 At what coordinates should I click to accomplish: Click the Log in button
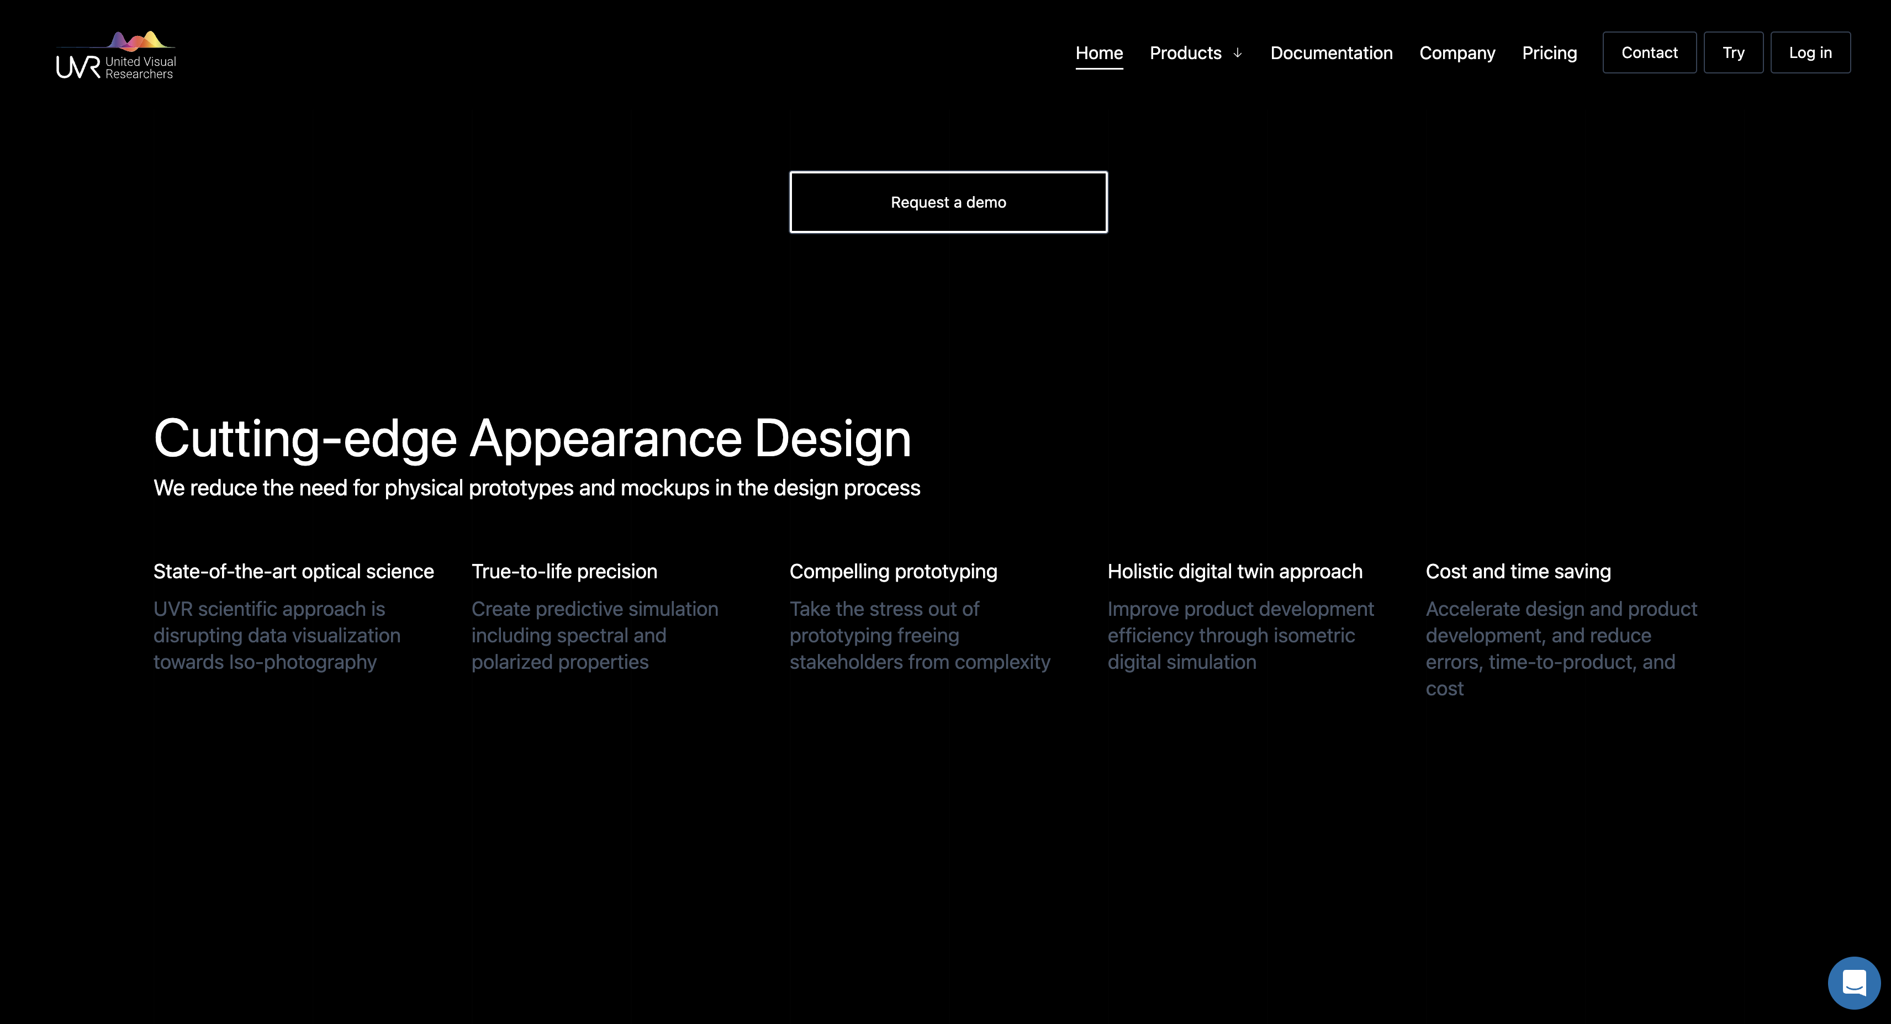[1810, 52]
